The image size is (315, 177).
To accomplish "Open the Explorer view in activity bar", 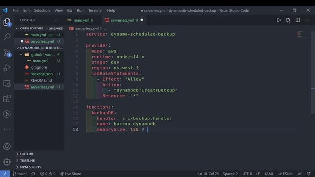I will pos(7,22).
